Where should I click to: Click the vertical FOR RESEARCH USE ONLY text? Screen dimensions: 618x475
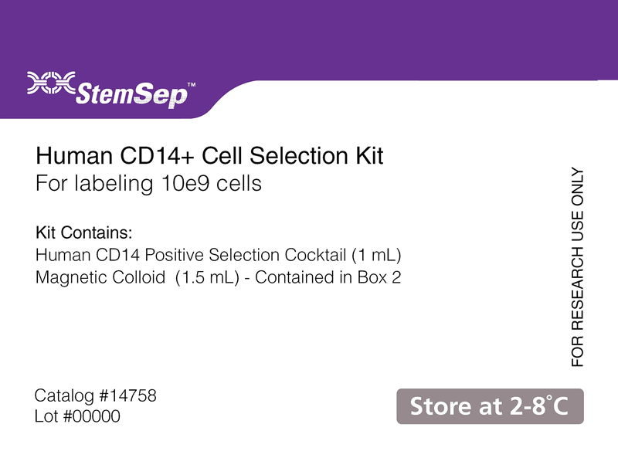(577, 267)
